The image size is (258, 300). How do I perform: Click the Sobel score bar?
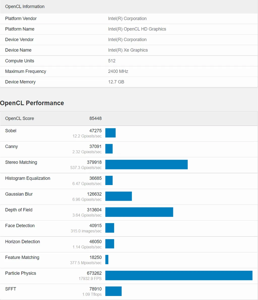point(110,133)
